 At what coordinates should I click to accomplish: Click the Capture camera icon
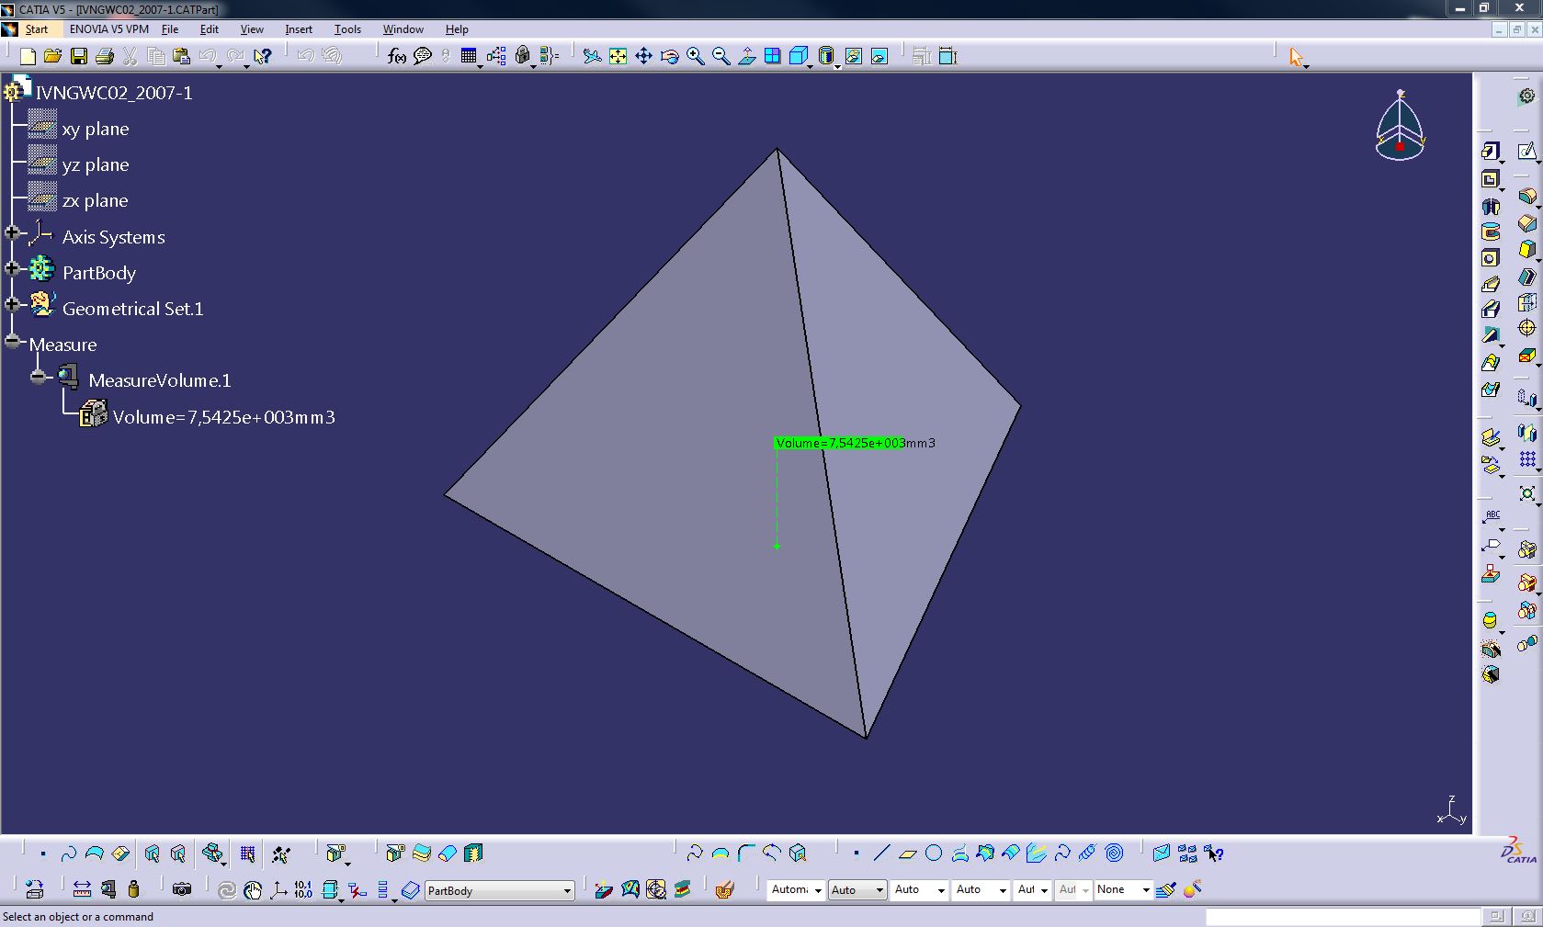coord(182,889)
